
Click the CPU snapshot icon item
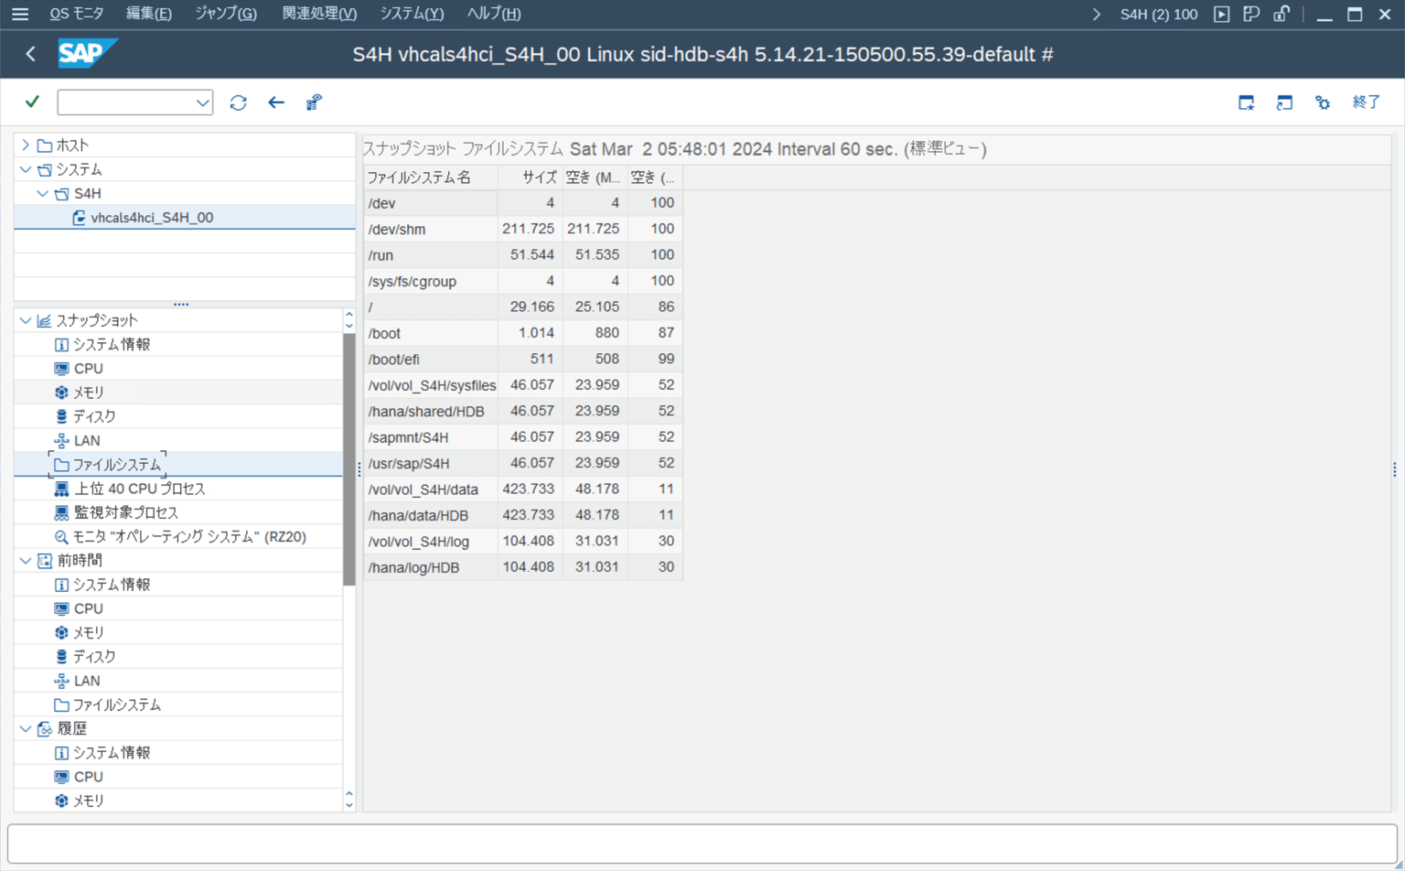(88, 369)
